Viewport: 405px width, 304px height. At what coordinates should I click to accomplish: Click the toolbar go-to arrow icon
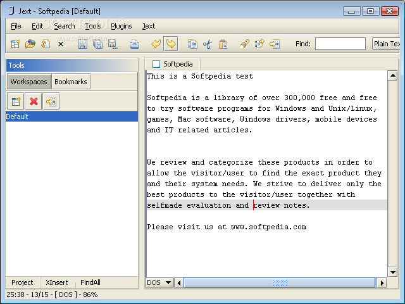tap(274, 44)
